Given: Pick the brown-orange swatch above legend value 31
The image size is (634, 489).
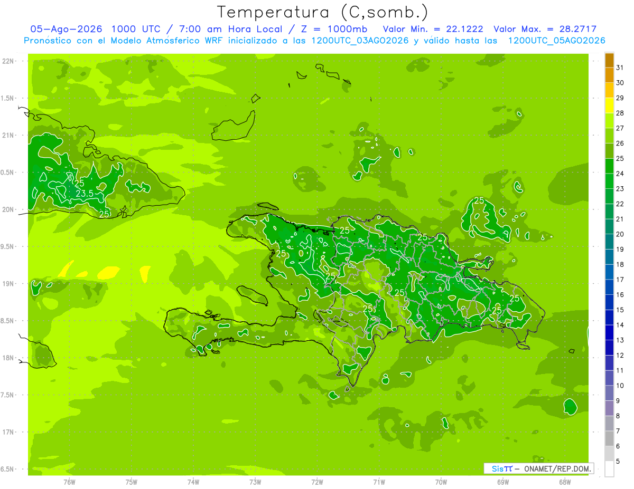Looking at the screenshot, I should click(x=609, y=60).
